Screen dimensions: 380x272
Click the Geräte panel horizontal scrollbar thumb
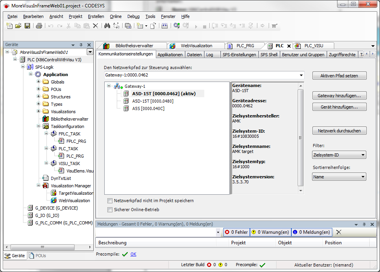(43, 247)
